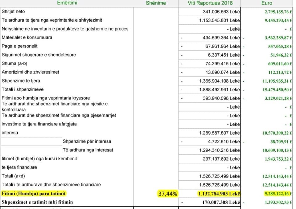This screenshot has height=209, width=296.
Task: Select the Materialet e konsumuara label
Action: pyautogui.click(x=27, y=37)
